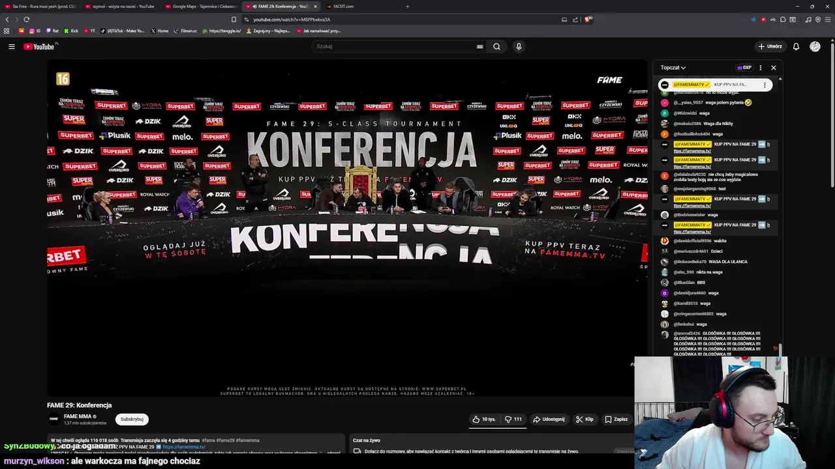Viewport: 835px width, 469px height.
Task: Click the Udostępnij share button
Action: 549,419
